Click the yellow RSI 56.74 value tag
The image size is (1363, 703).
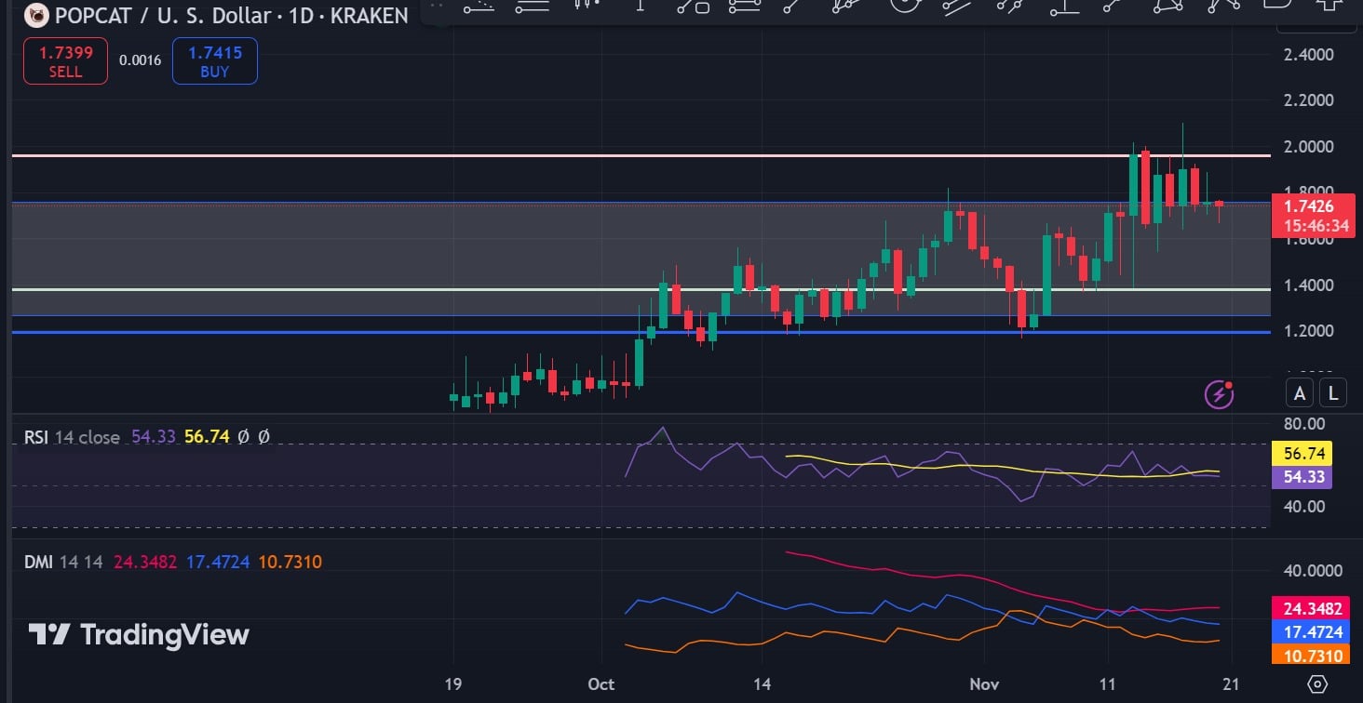(x=1301, y=454)
